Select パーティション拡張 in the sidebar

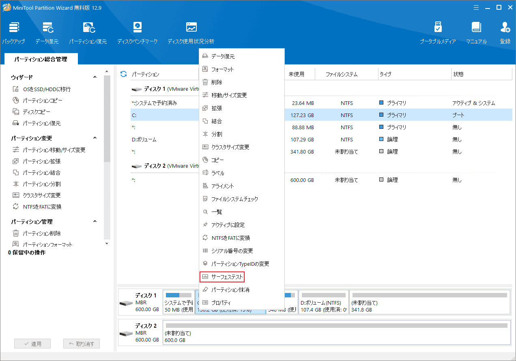37,161
